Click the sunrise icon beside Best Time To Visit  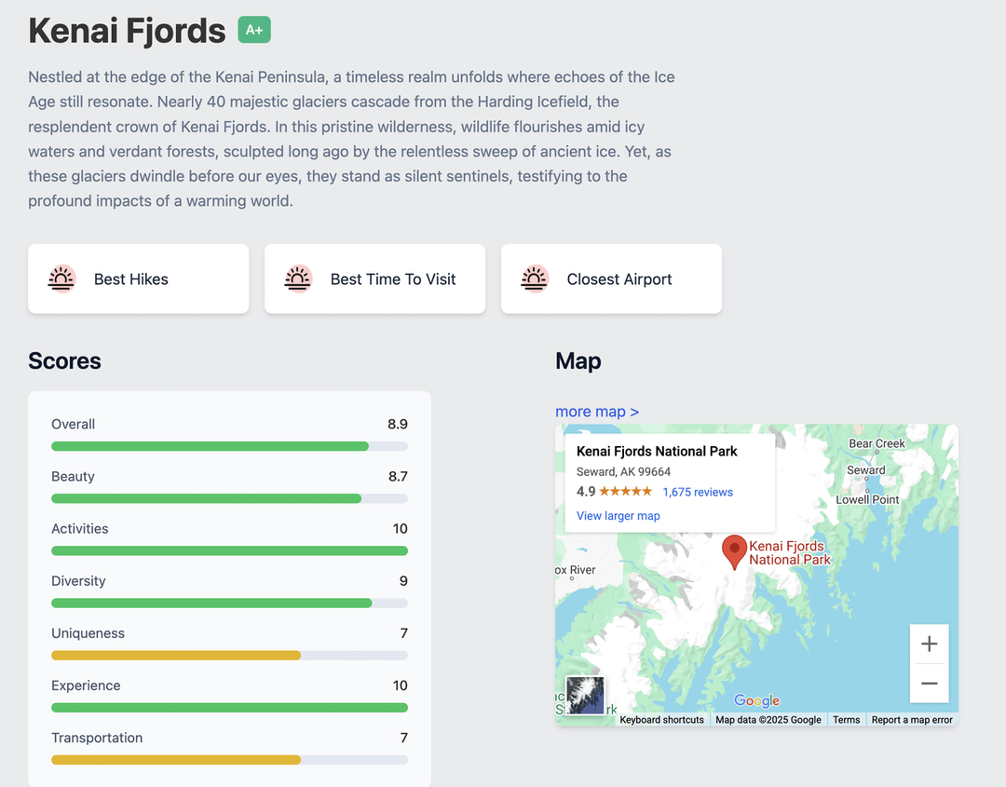(x=298, y=278)
